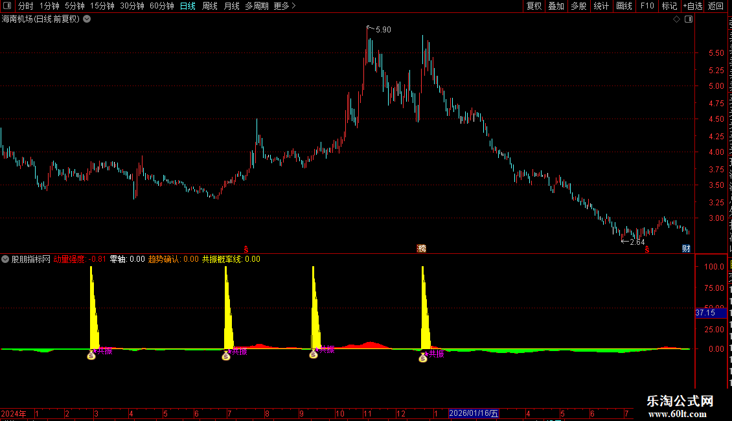This screenshot has height=421, width=732.
Task: Open 统计 statistics tool
Action: click(x=600, y=6)
